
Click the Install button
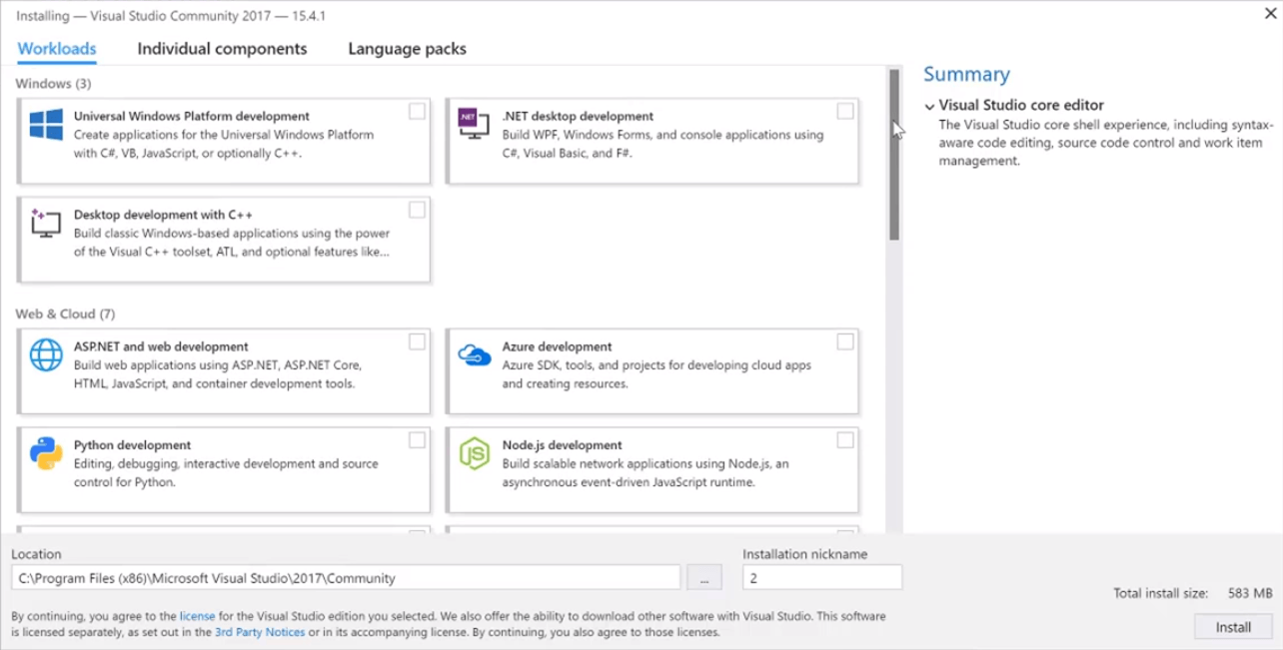click(x=1233, y=627)
